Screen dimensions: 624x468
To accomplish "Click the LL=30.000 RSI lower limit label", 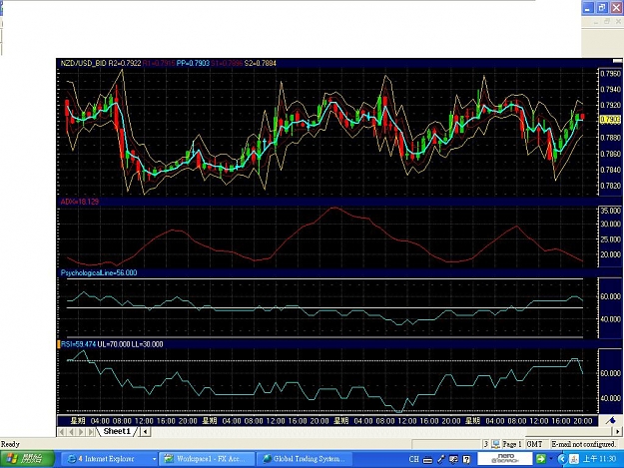I will pyautogui.click(x=147, y=344).
